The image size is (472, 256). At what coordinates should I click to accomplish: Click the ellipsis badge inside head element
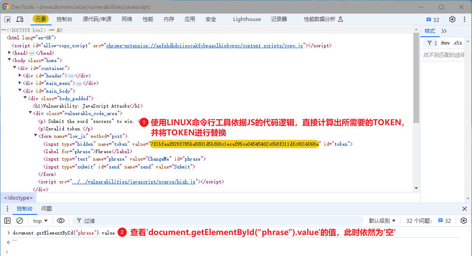32,53
